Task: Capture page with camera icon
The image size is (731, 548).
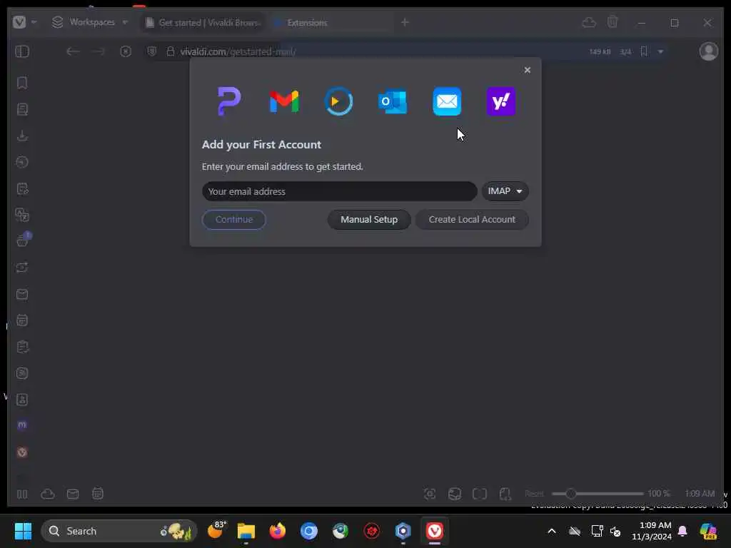Action: [x=430, y=494]
